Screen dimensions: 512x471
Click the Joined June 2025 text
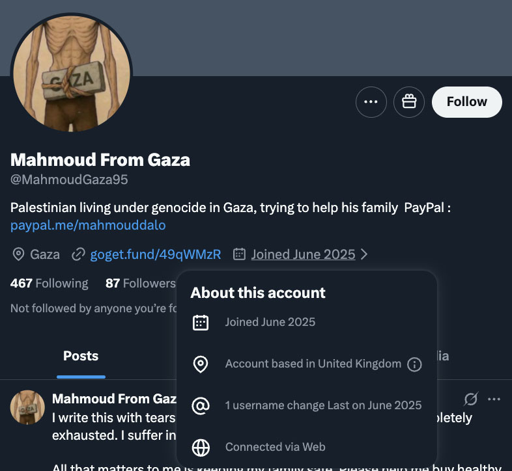pyautogui.click(x=303, y=254)
